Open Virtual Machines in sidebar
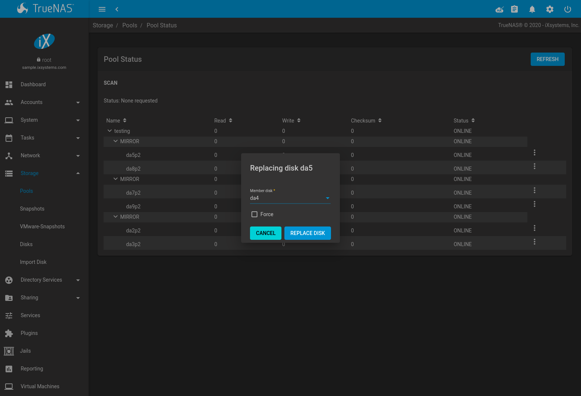The height and width of the screenshot is (396, 581). pos(40,386)
